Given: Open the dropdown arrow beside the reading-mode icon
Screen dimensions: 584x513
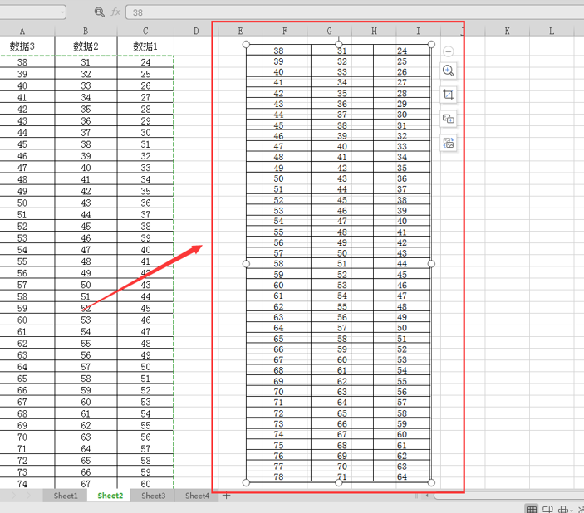Looking at the screenshot, I should click(x=572, y=510).
